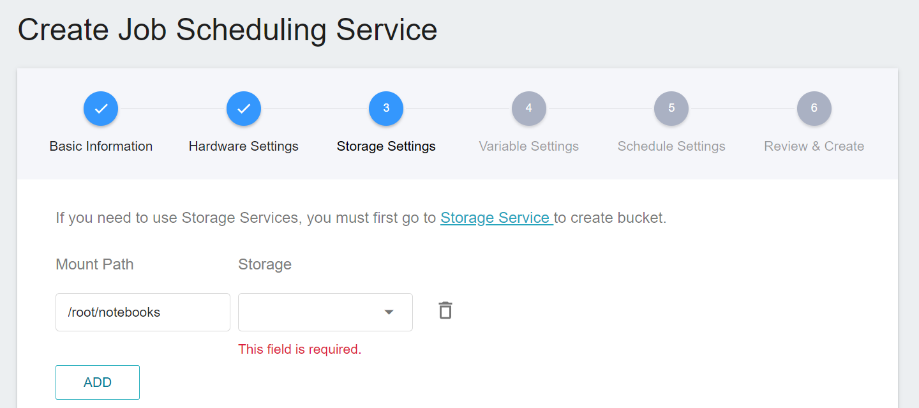Click the Variable Settings step label
The image size is (919, 408).
[x=528, y=146]
